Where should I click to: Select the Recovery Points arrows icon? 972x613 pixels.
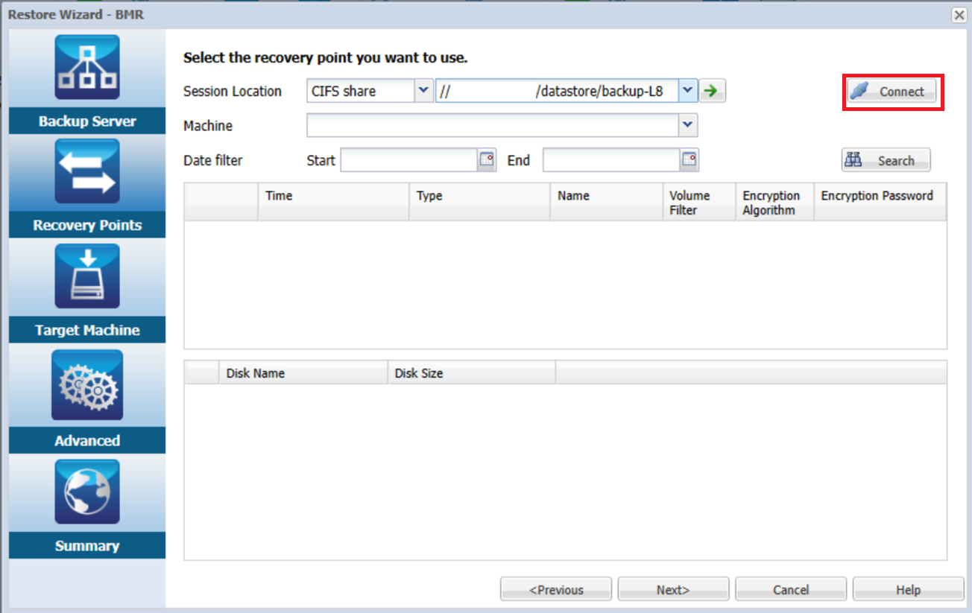[x=87, y=171]
